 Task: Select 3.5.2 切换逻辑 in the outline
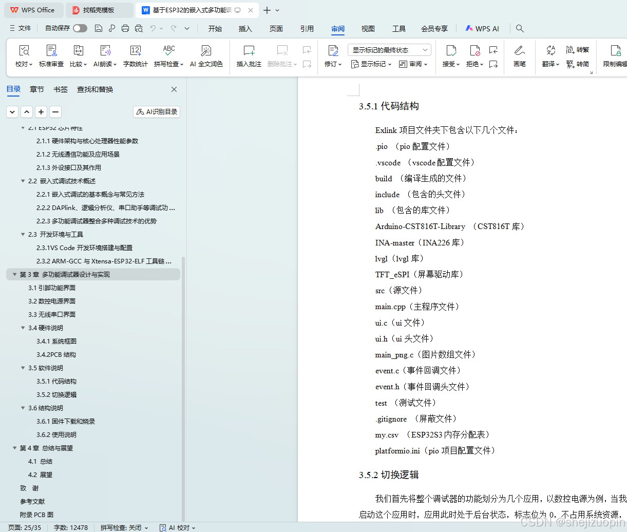(x=56, y=394)
